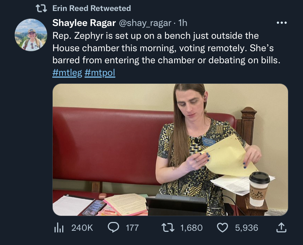Open the three-dot more options menu
Image resolution: width=303 pixels, height=245 pixels.
(281, 23)
